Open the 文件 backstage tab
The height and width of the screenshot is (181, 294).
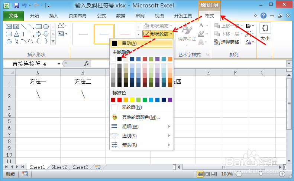(13, 16)
